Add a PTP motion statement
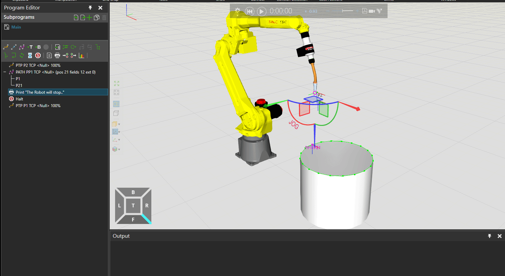The image size is (505, 276). (6, 47)
